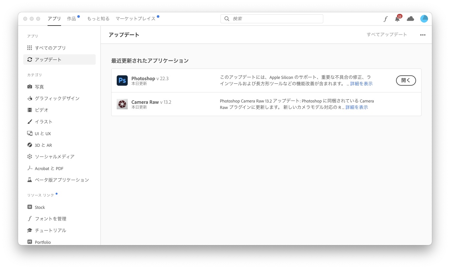
Task: Open notifications bell with 22 badge
Action: coord(398,18)
